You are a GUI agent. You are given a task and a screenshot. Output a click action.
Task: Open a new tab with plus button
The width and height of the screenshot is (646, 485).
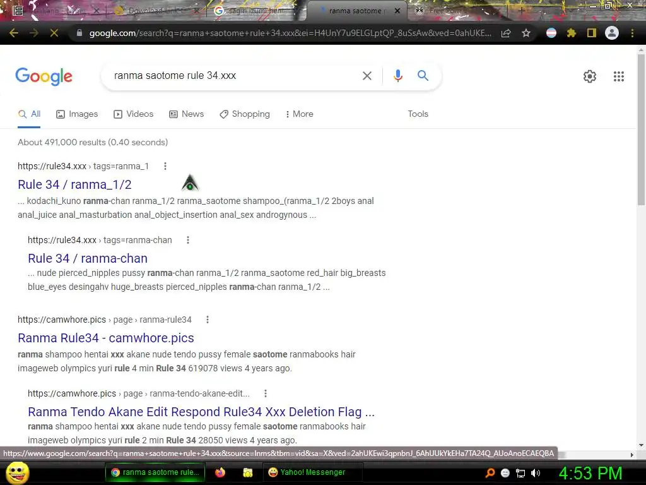pyautogui.click(x=520, y=11)
